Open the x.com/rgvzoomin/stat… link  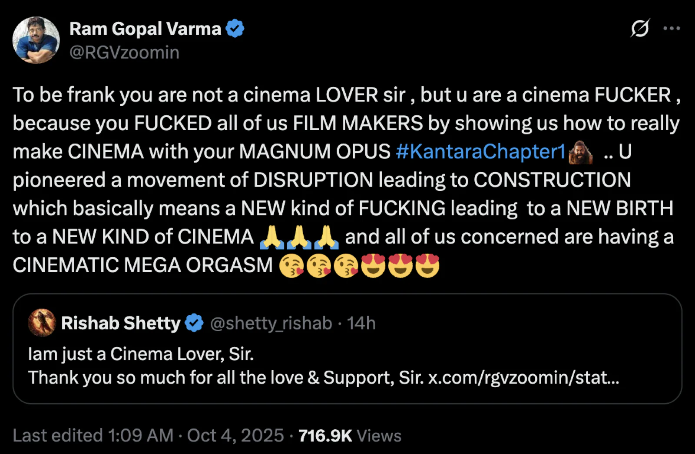click(523, 378)
